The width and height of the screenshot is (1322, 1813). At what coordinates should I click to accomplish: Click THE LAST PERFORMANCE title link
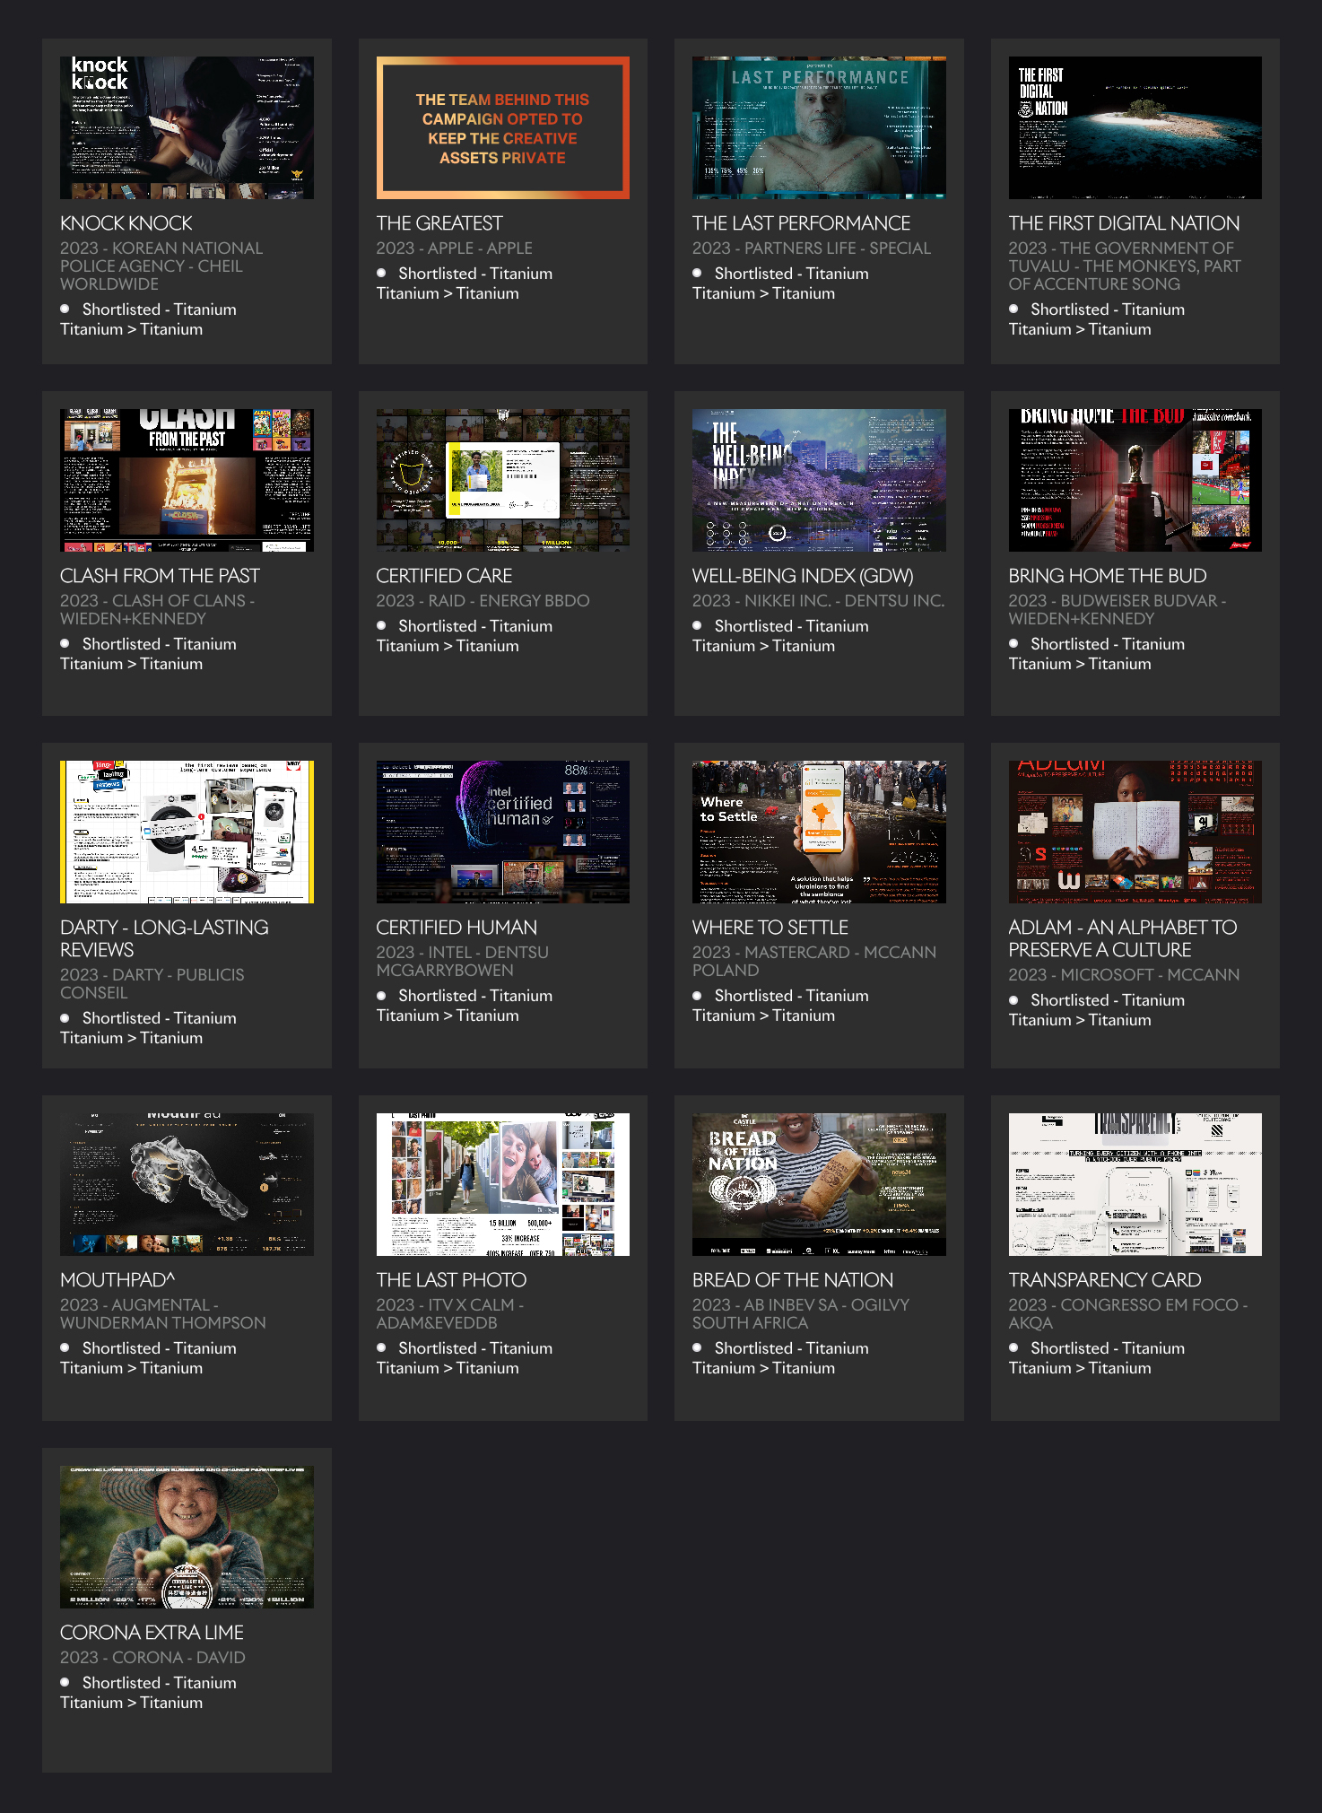tap(801, 223)
